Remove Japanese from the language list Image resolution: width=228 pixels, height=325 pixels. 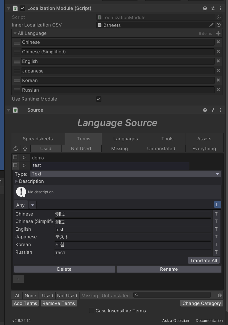[218, 71]
